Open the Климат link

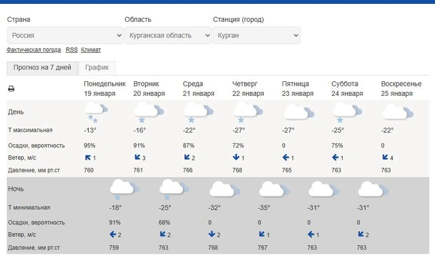tap(91, 50)
